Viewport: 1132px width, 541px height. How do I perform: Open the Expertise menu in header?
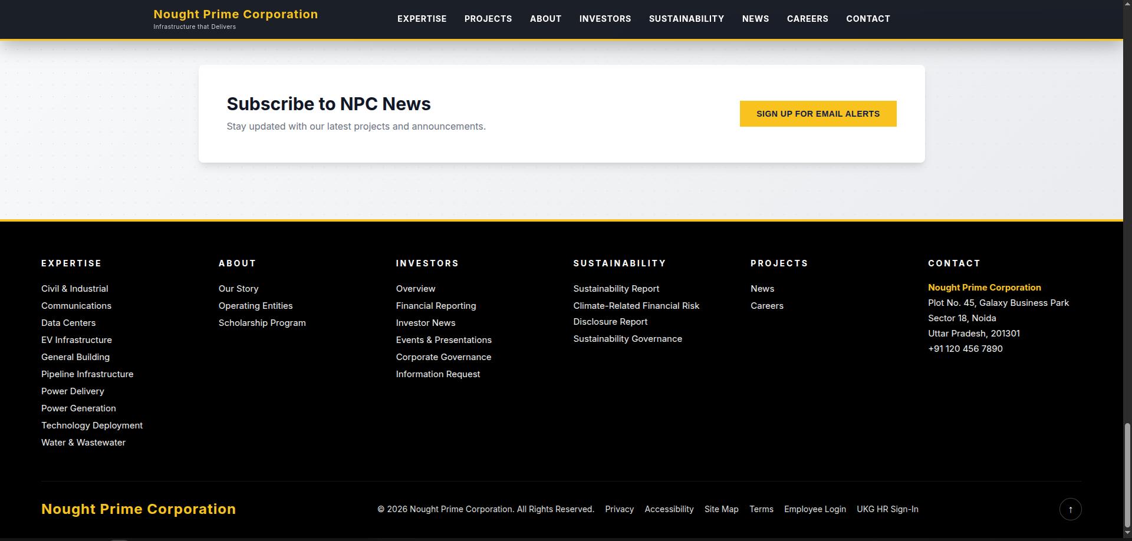(x=422, y=19)
